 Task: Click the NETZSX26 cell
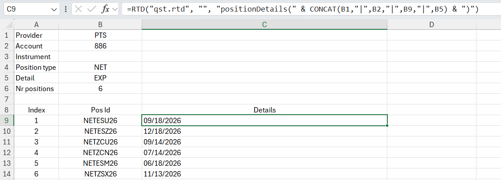point(100,174)
